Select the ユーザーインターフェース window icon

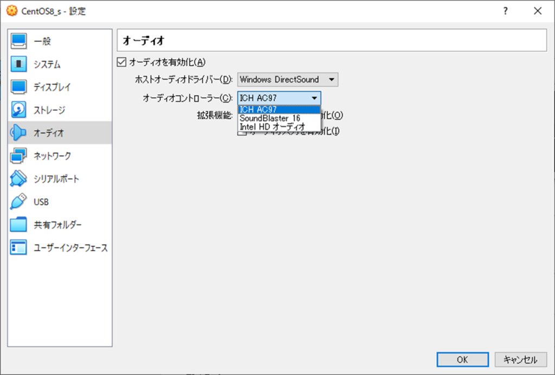pos(18,248)
